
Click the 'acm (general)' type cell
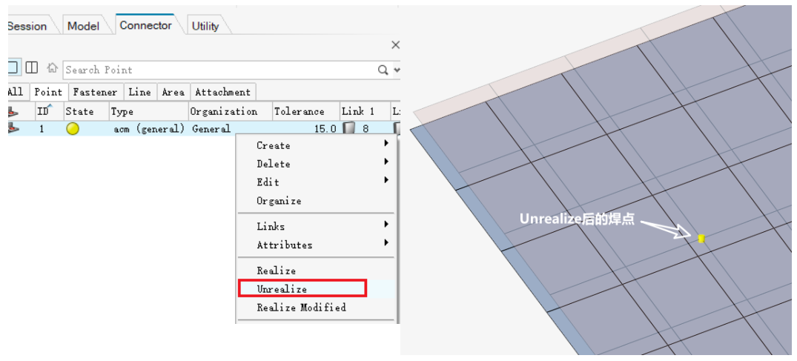148,129
